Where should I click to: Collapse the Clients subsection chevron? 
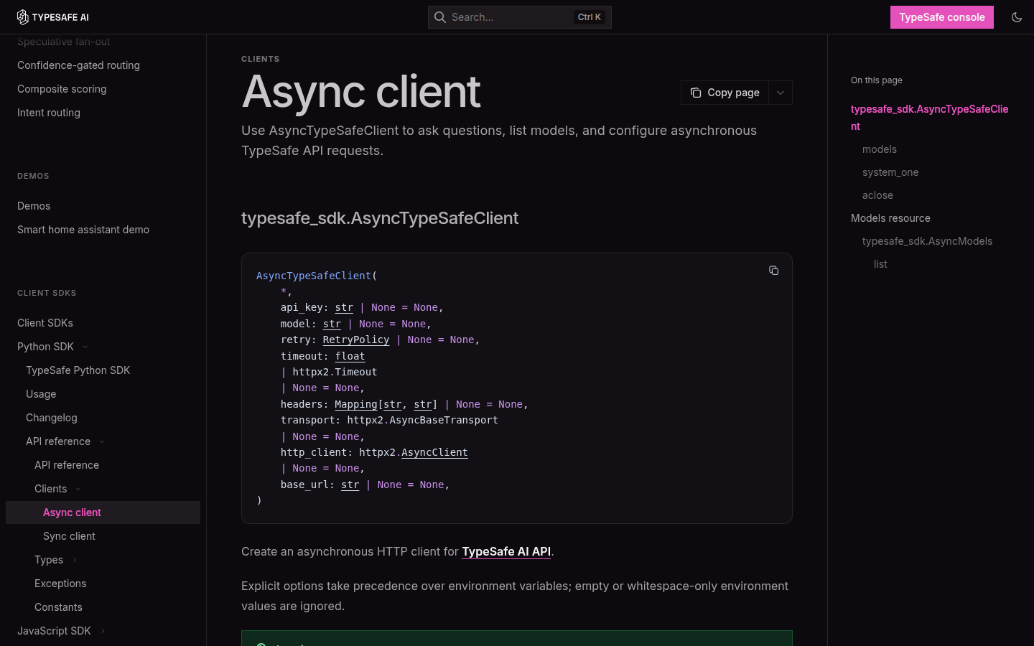(78, 489)
